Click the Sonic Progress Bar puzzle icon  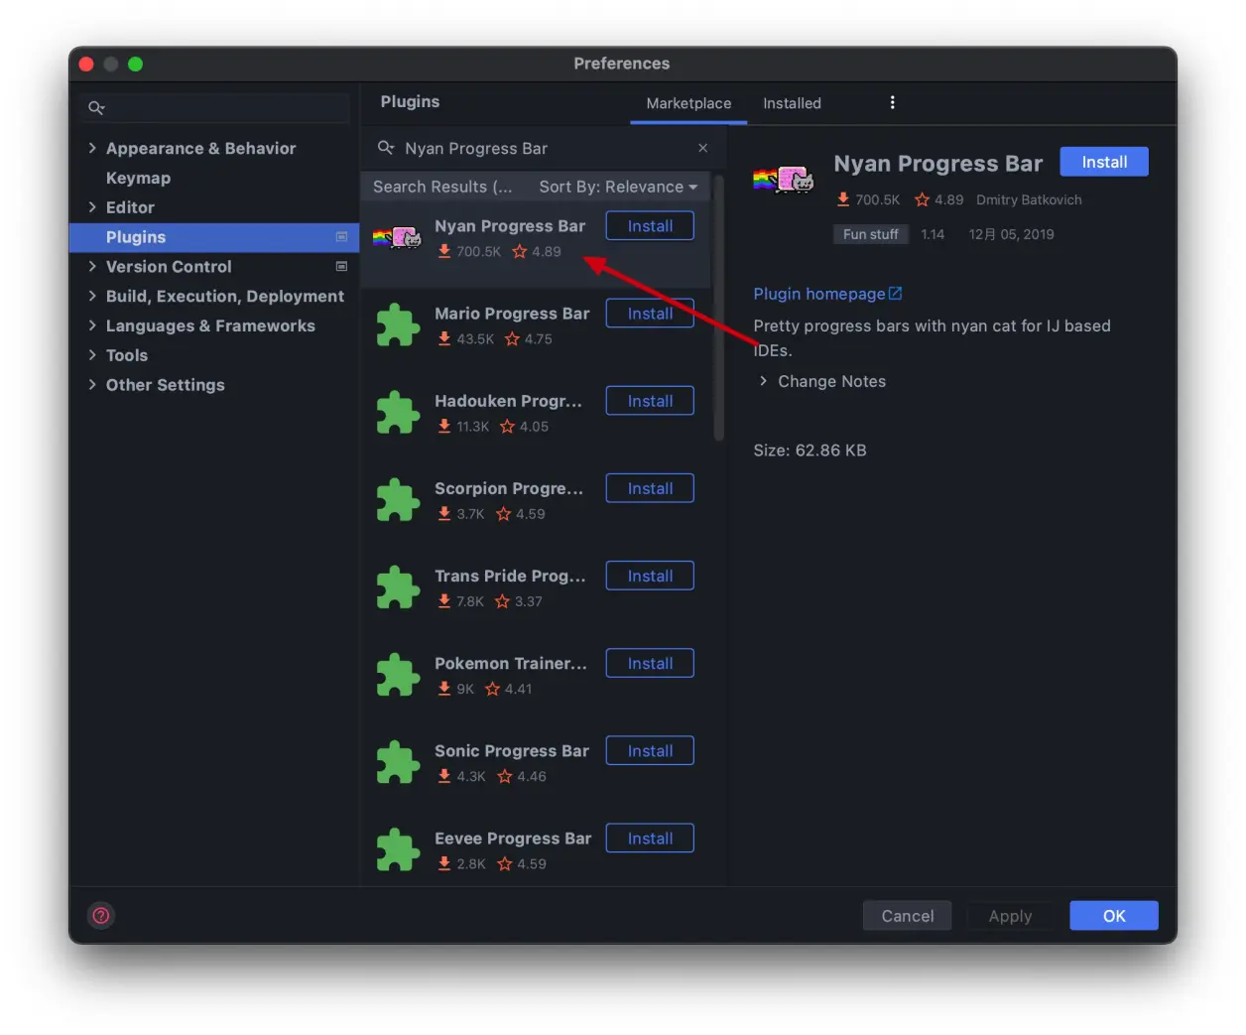pyautogui.click(x=398, y=762)
